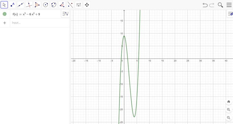This screenshot has width=233, height=124.
Task: Activate the Move Graphics View tool
Action: (x=87, y=5)
